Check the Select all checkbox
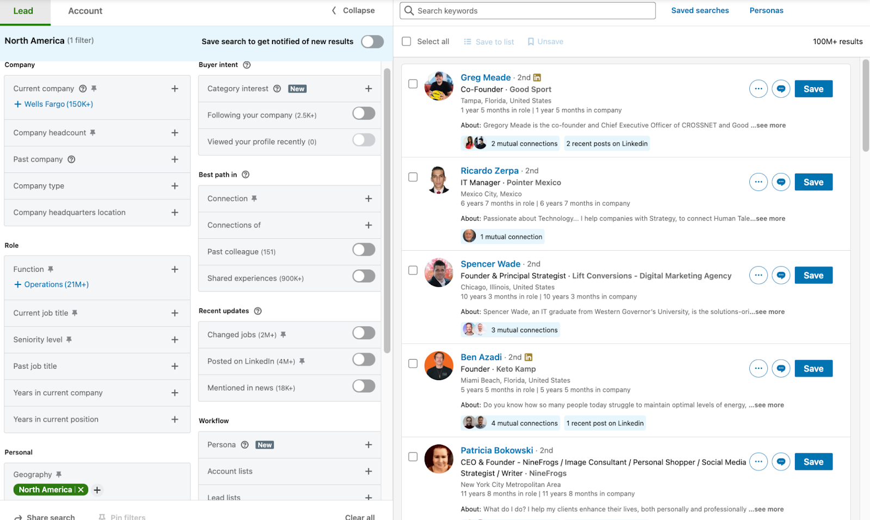The image size is (870, 520). point(406,41)
